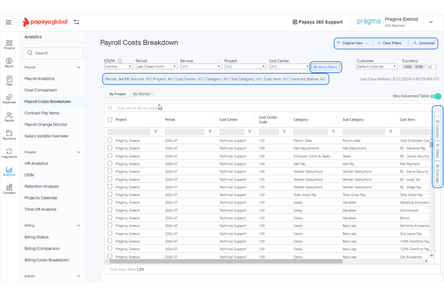Open the Project dropdown filter
Image resolution: width=444 pixels, height=296 pixels.
coord(245,67)
